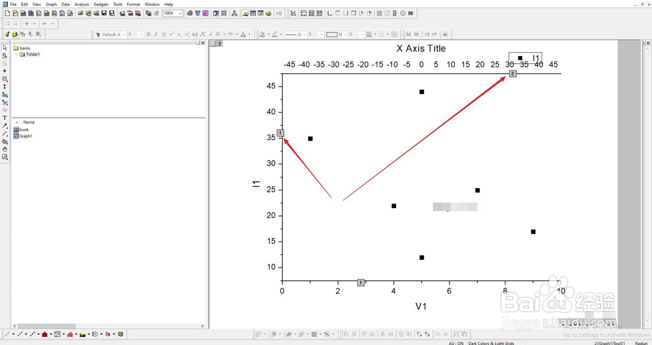Expand column plot type dropdown arrow

51,334
